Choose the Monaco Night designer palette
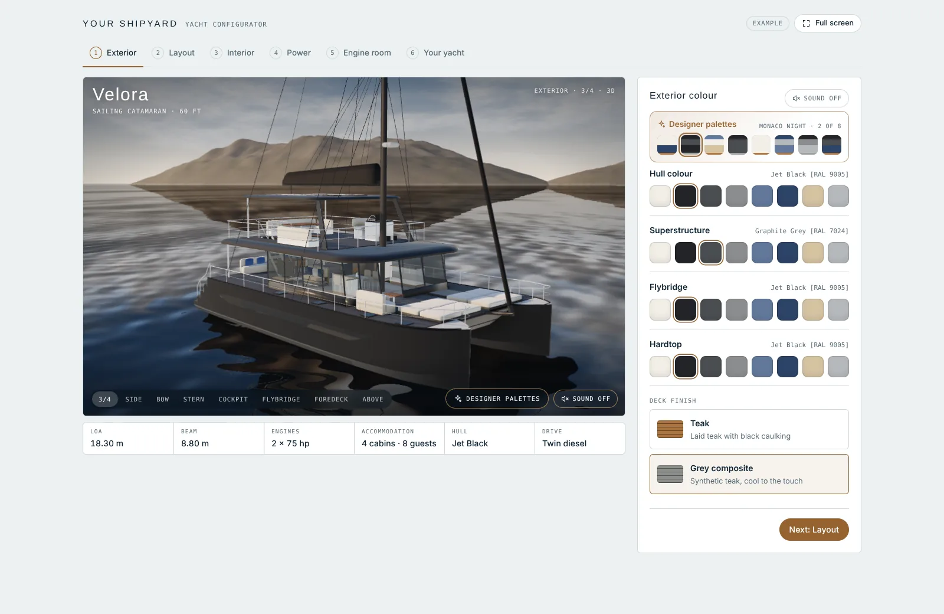The image size is (944, 614). pos(690,145)
